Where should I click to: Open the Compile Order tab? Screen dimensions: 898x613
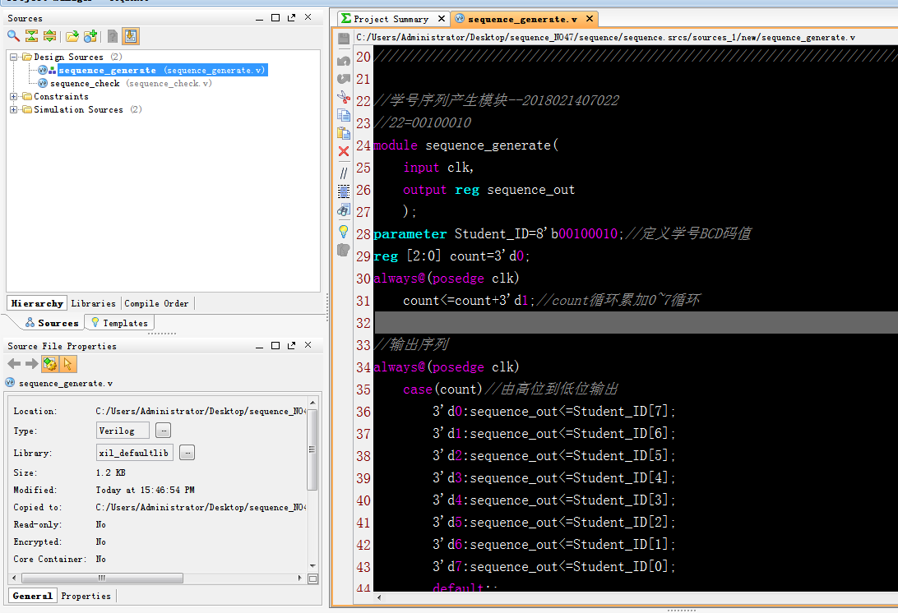pyautogui.click(x=156, y=303)
